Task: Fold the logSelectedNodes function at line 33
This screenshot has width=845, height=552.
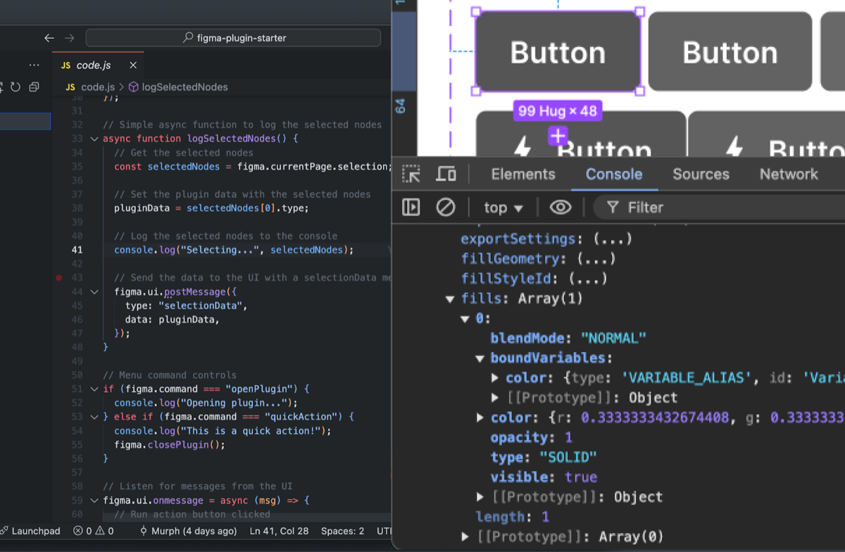Action: [94, 139]
